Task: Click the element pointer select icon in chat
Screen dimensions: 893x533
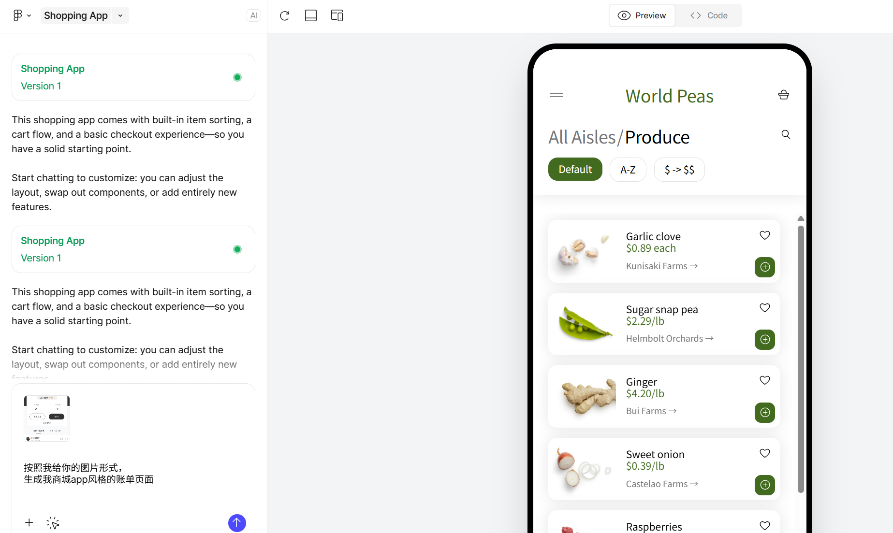Action: pyautogui.click(x=53, y=523)
